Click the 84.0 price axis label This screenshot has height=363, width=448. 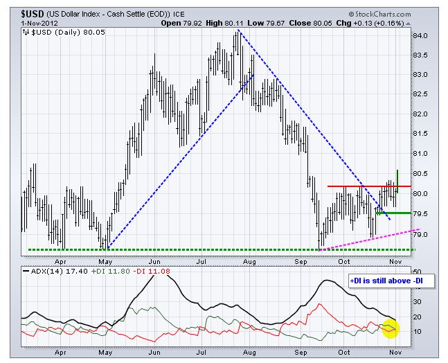click(x=420, y=35)
